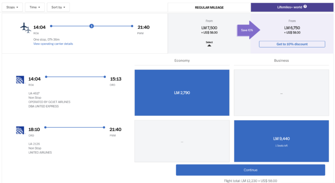Image resolution: width=335 pixels, height=183 pixels.
Task: Open the Sort by dropdown
Action: tap(58, 7)
